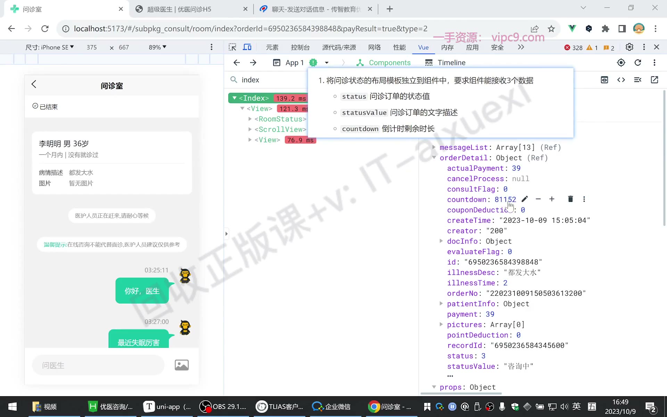Screen dimensions: 667x417
Task: Refresh the Vue devtools panel
Action: 638,63
